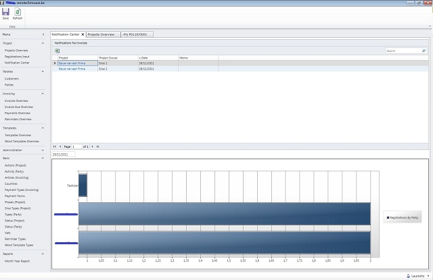The height and width of the screenshot is (280, 433).
Task: Go to last page of grid
Action: tap(97, 146)
